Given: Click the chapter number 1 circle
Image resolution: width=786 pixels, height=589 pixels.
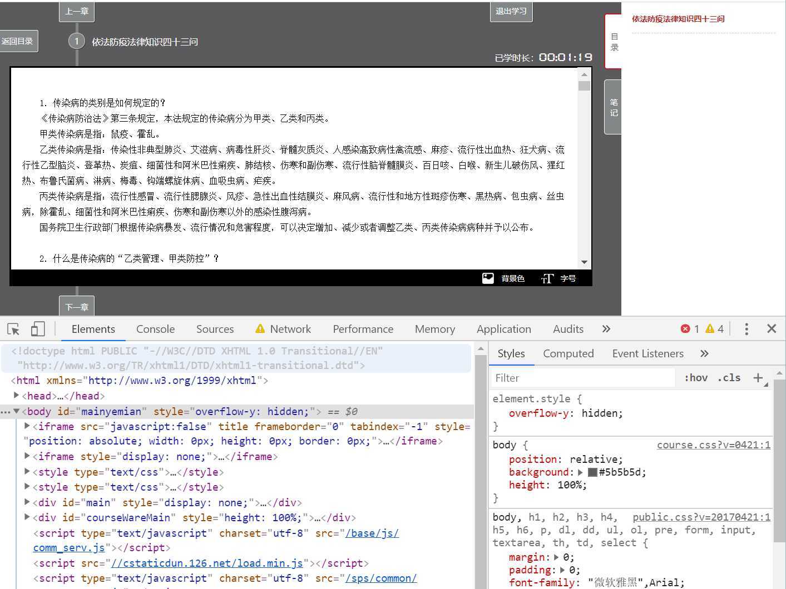Looking at the screenshot, I should point(77,41).
